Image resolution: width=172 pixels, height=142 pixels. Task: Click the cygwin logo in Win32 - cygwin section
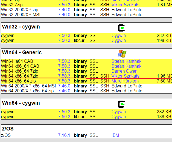point(121,28)
